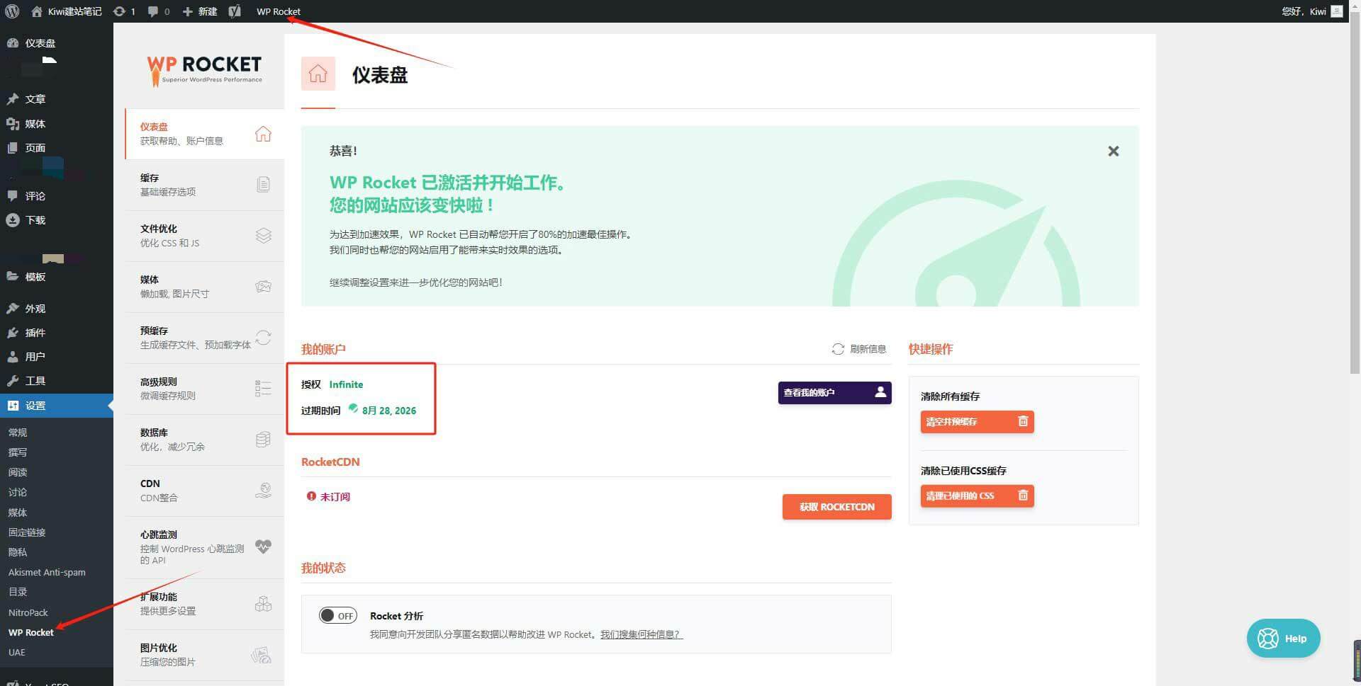Click the license type Infinite text

coord(346,384)
